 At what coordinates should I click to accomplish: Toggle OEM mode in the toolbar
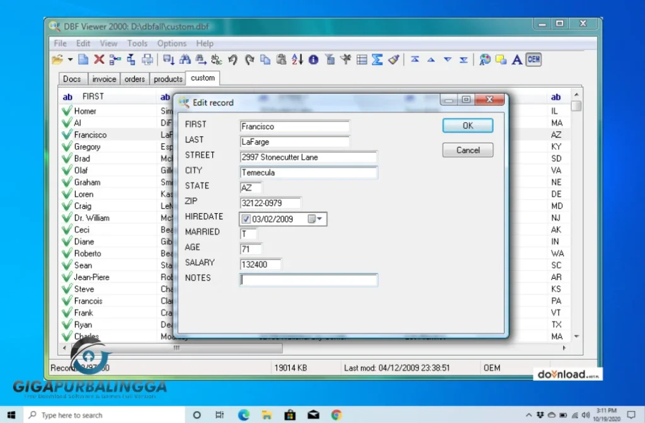[534, 59]
